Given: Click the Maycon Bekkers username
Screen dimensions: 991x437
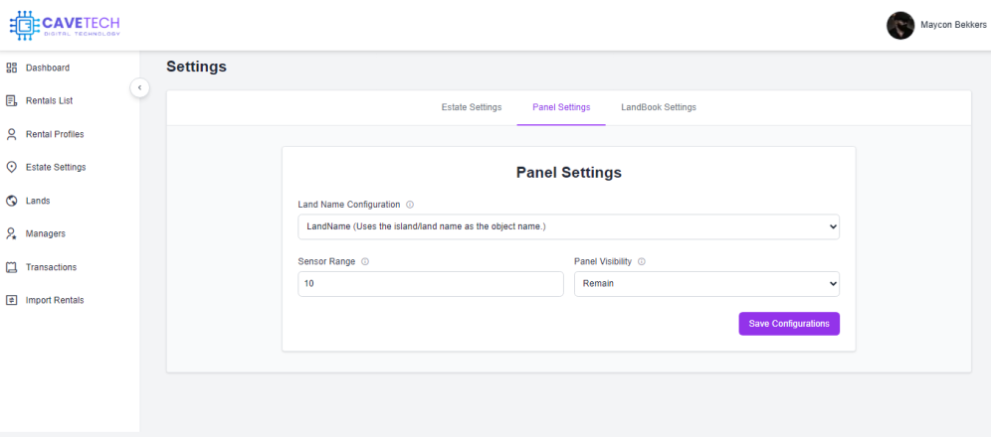Looking at the screenshot, I should point(954,25).
